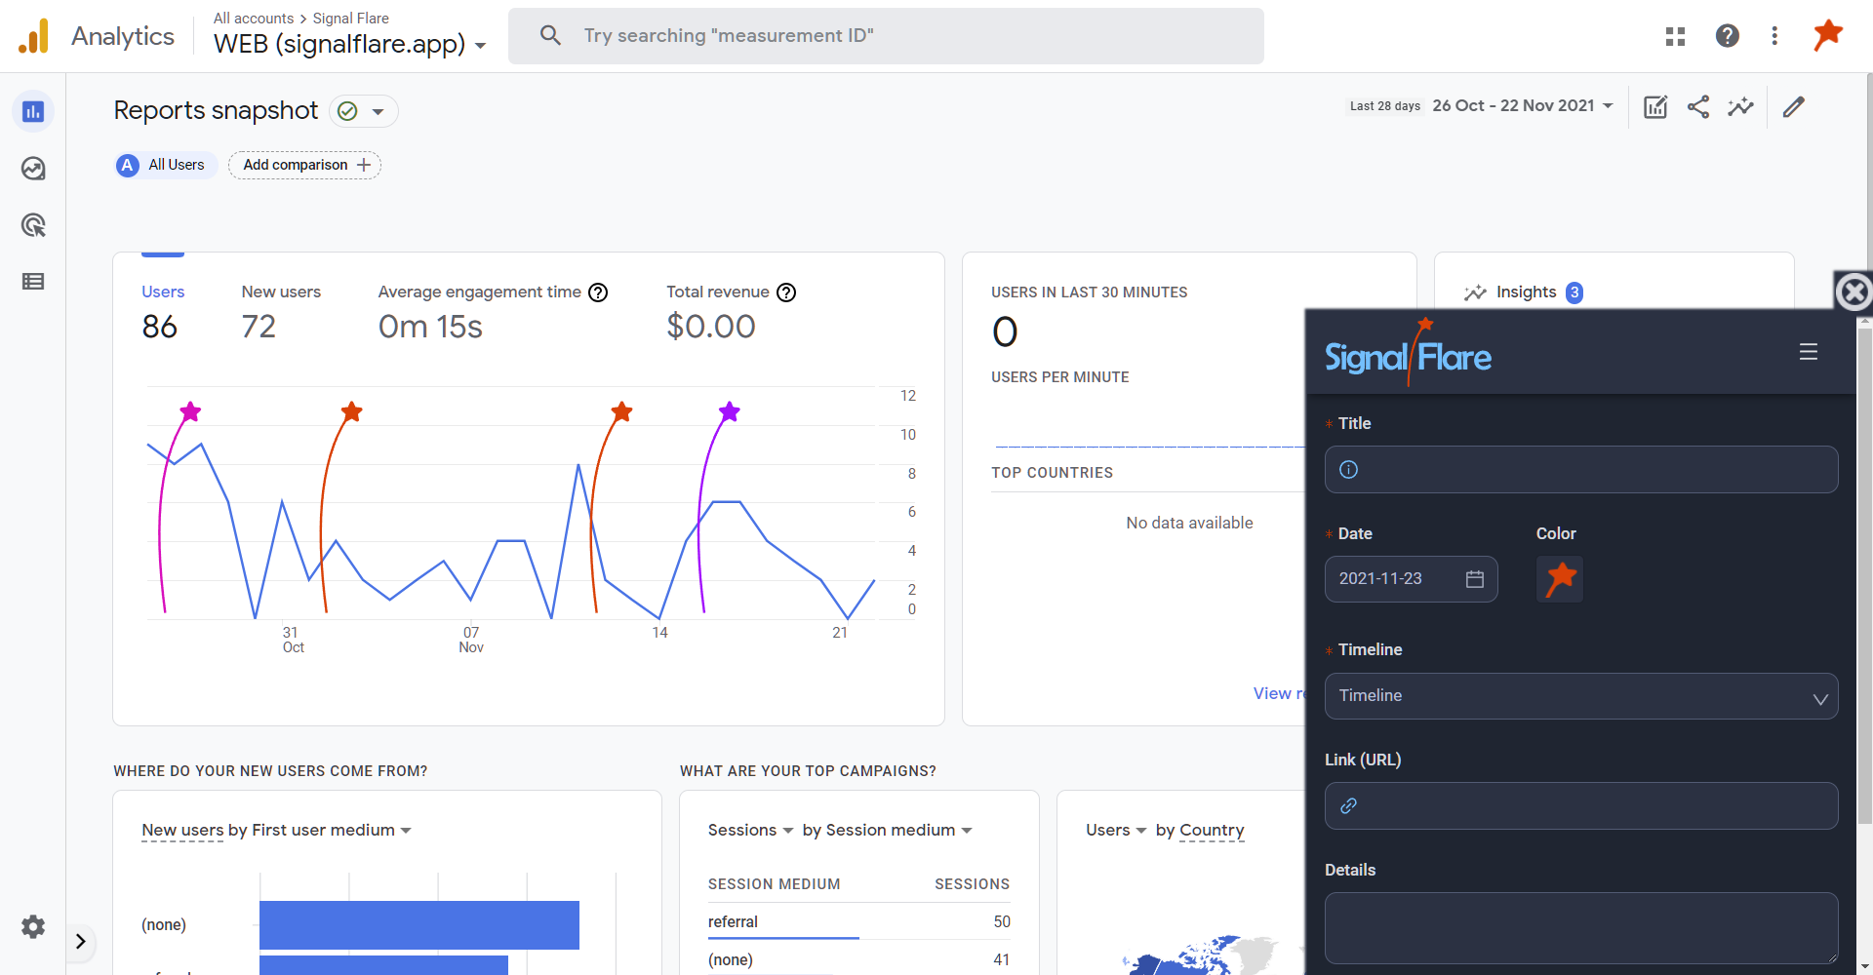Open the Admin settings gear
Screen dimensions: 1873x975
tap(33, 926)
